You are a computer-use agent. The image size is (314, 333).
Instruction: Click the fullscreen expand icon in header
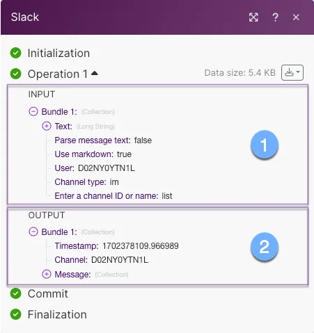tap(253, 17)
